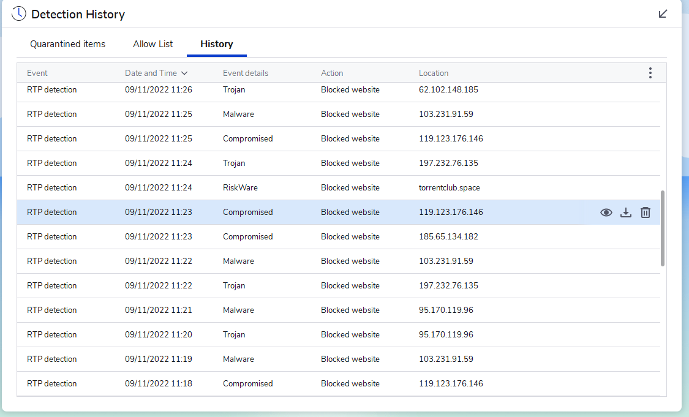The width and height of the screenshot is (689, 417).
Task: Sort by the Event details column header
Action: pyautogui.click(x=246, y=72)
